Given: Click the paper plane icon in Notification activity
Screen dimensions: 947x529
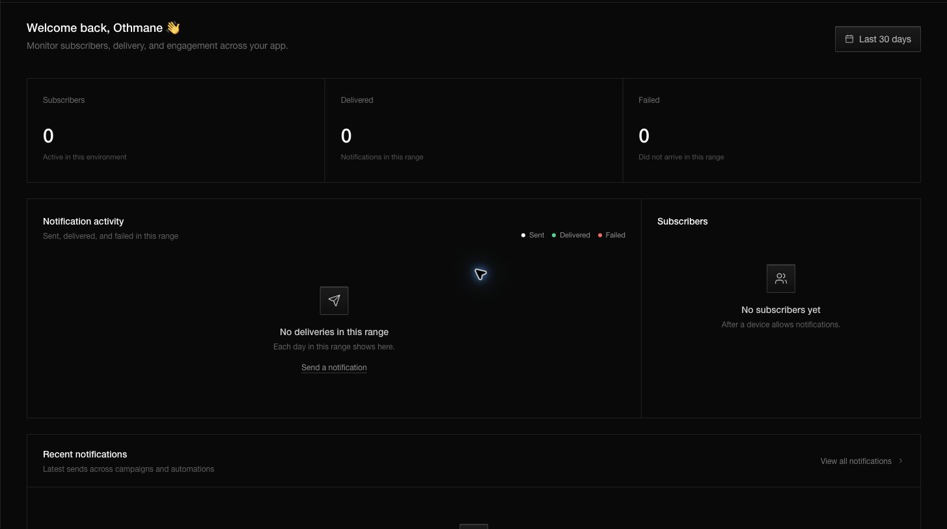Looking at the screenshot, I should coord(334,301).
